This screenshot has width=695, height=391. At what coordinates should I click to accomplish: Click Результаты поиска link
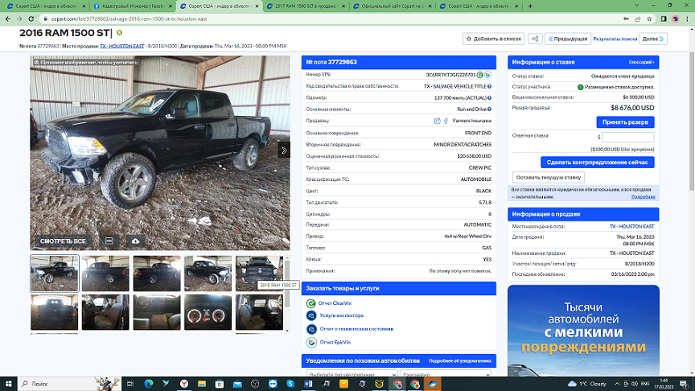coord(615,39)
